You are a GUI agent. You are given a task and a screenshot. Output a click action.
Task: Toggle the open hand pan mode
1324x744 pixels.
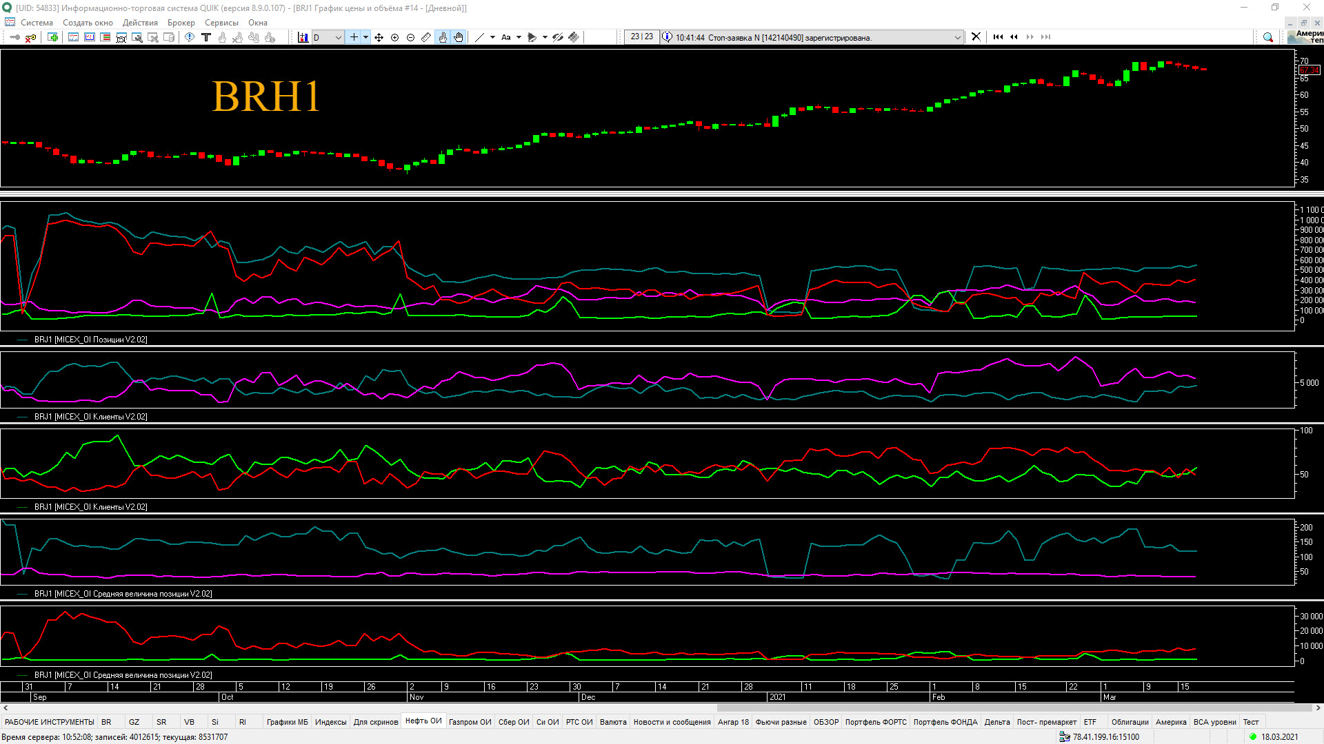459,37
